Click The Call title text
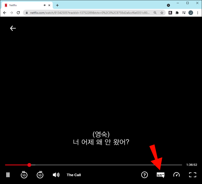The height and width of the screenshot is (184, 202). pos(74,175)
